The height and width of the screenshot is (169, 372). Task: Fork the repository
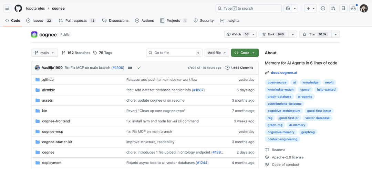(274, 34)
